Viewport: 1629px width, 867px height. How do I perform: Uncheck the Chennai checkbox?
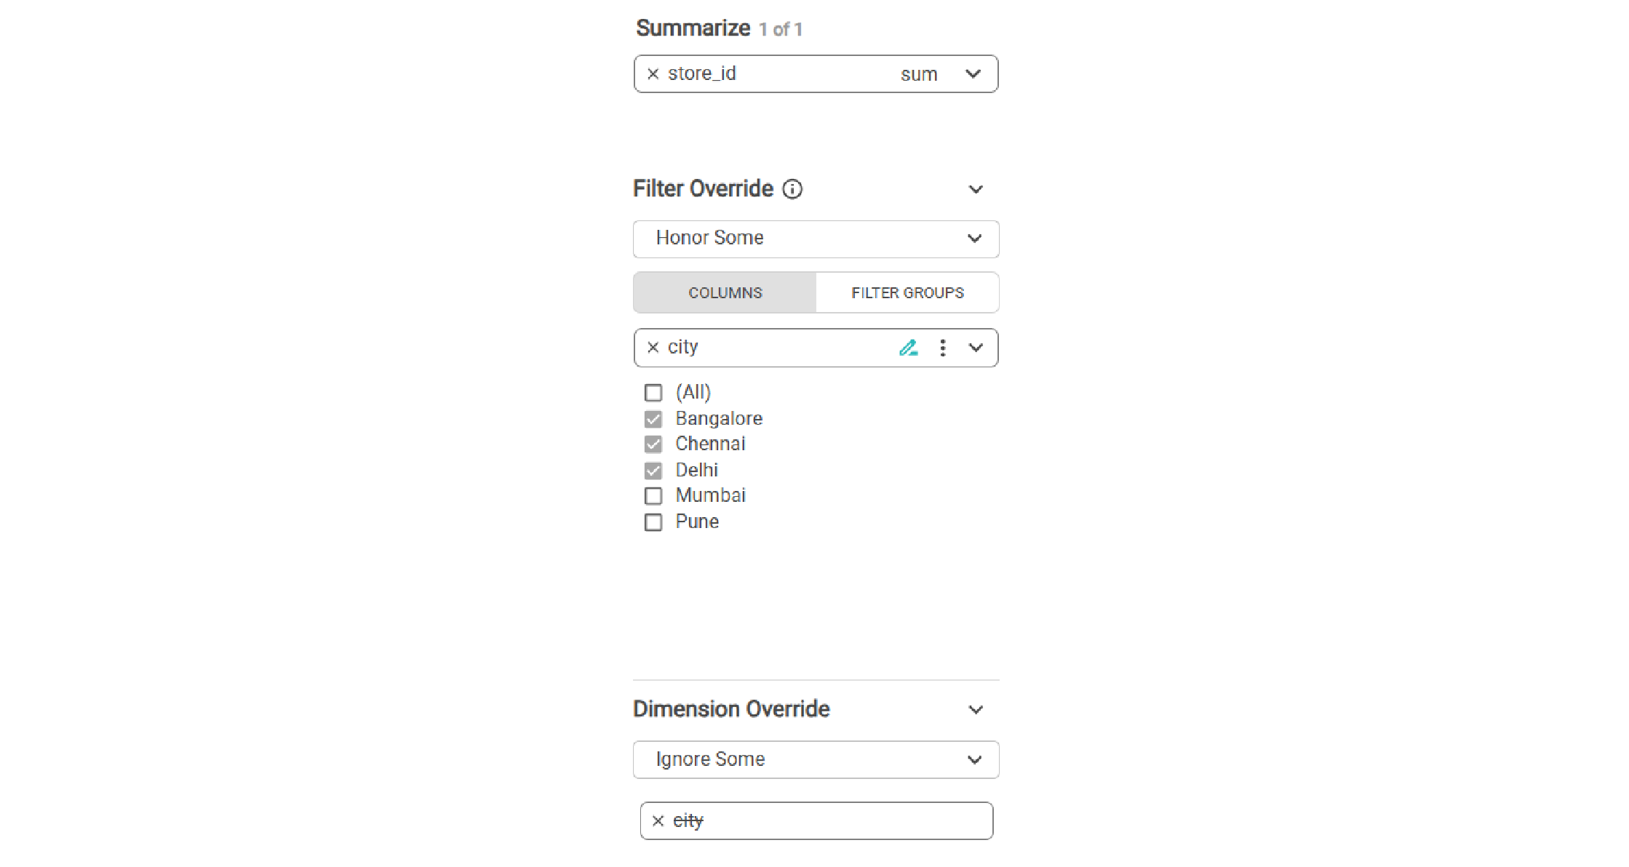pyautogui.click(x=653, y=444)
